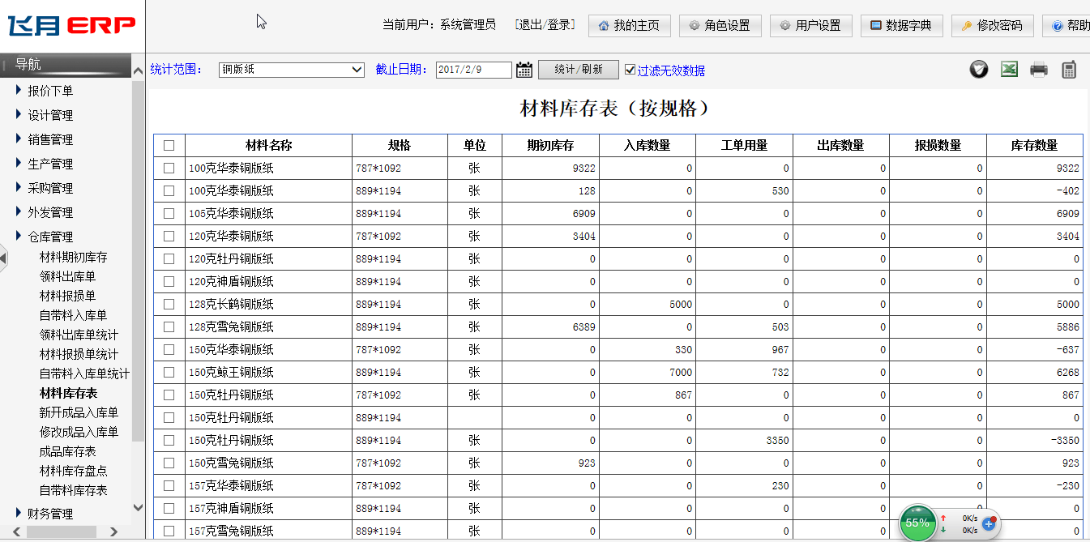Open the 数据字典 page button
The height and width of the screenshot is (542, 1090).
click(x=900, y=25)
